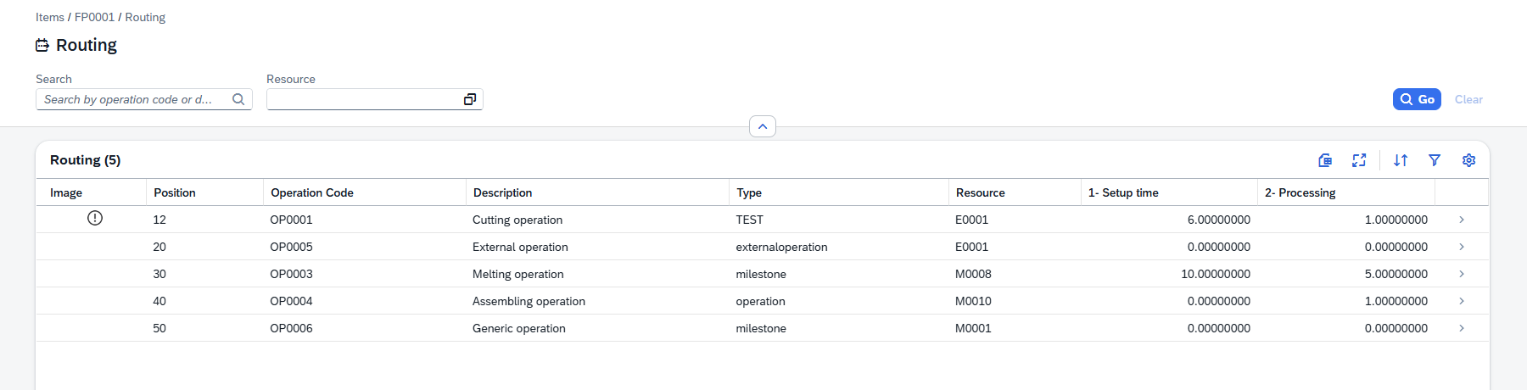Click setup time 6.00000000 value
This screenshot has height=390, width=1527.
click(1219, 220)
